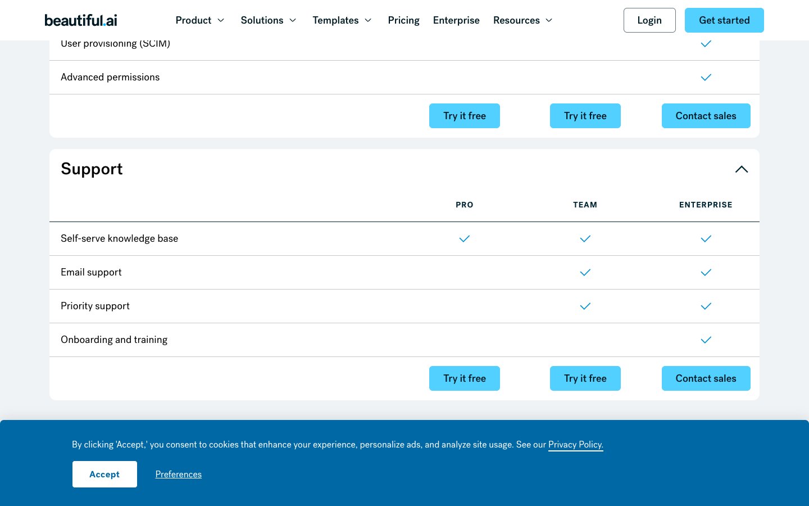Open the Product dropdown menu
Image resolution: width=809 pixels, height=506 pixels.
click(x=200, y=20)
